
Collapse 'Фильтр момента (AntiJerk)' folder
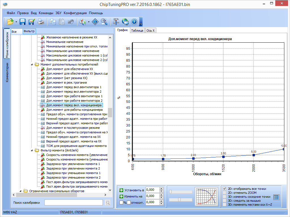coord(32,150)
